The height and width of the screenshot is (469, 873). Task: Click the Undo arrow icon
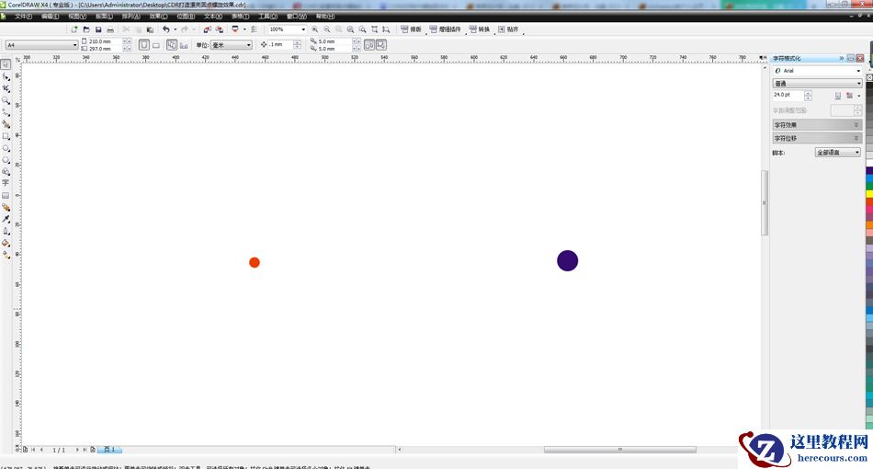coord(166,29)
